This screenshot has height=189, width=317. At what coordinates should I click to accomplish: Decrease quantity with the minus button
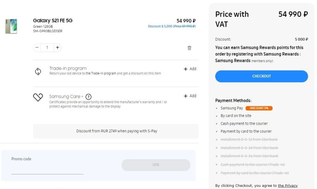tap(37, 48)
